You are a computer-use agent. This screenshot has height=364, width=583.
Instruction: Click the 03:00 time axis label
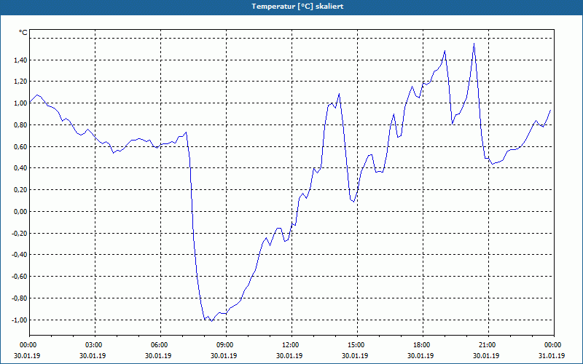(95, 345)
